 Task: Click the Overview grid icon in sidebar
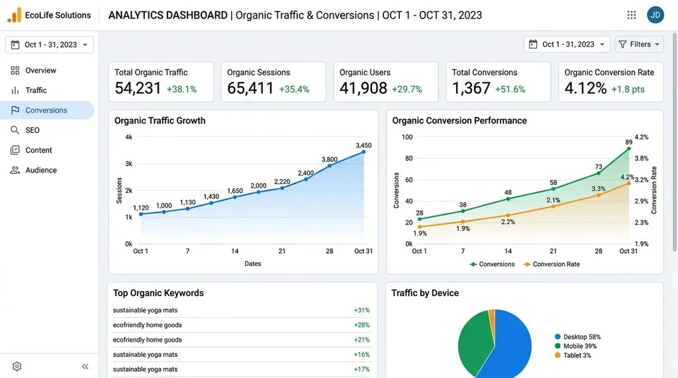coord(15,70)
